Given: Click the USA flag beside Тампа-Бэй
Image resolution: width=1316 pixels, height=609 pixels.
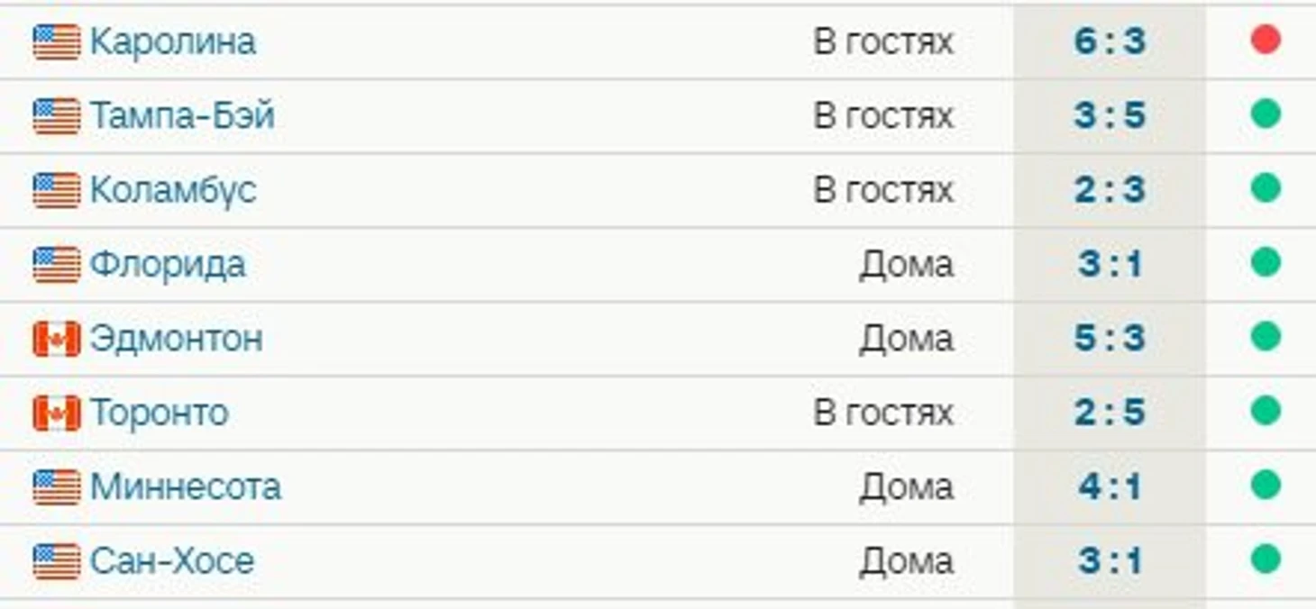Looking at the screenshot, I should coord(56,116).
